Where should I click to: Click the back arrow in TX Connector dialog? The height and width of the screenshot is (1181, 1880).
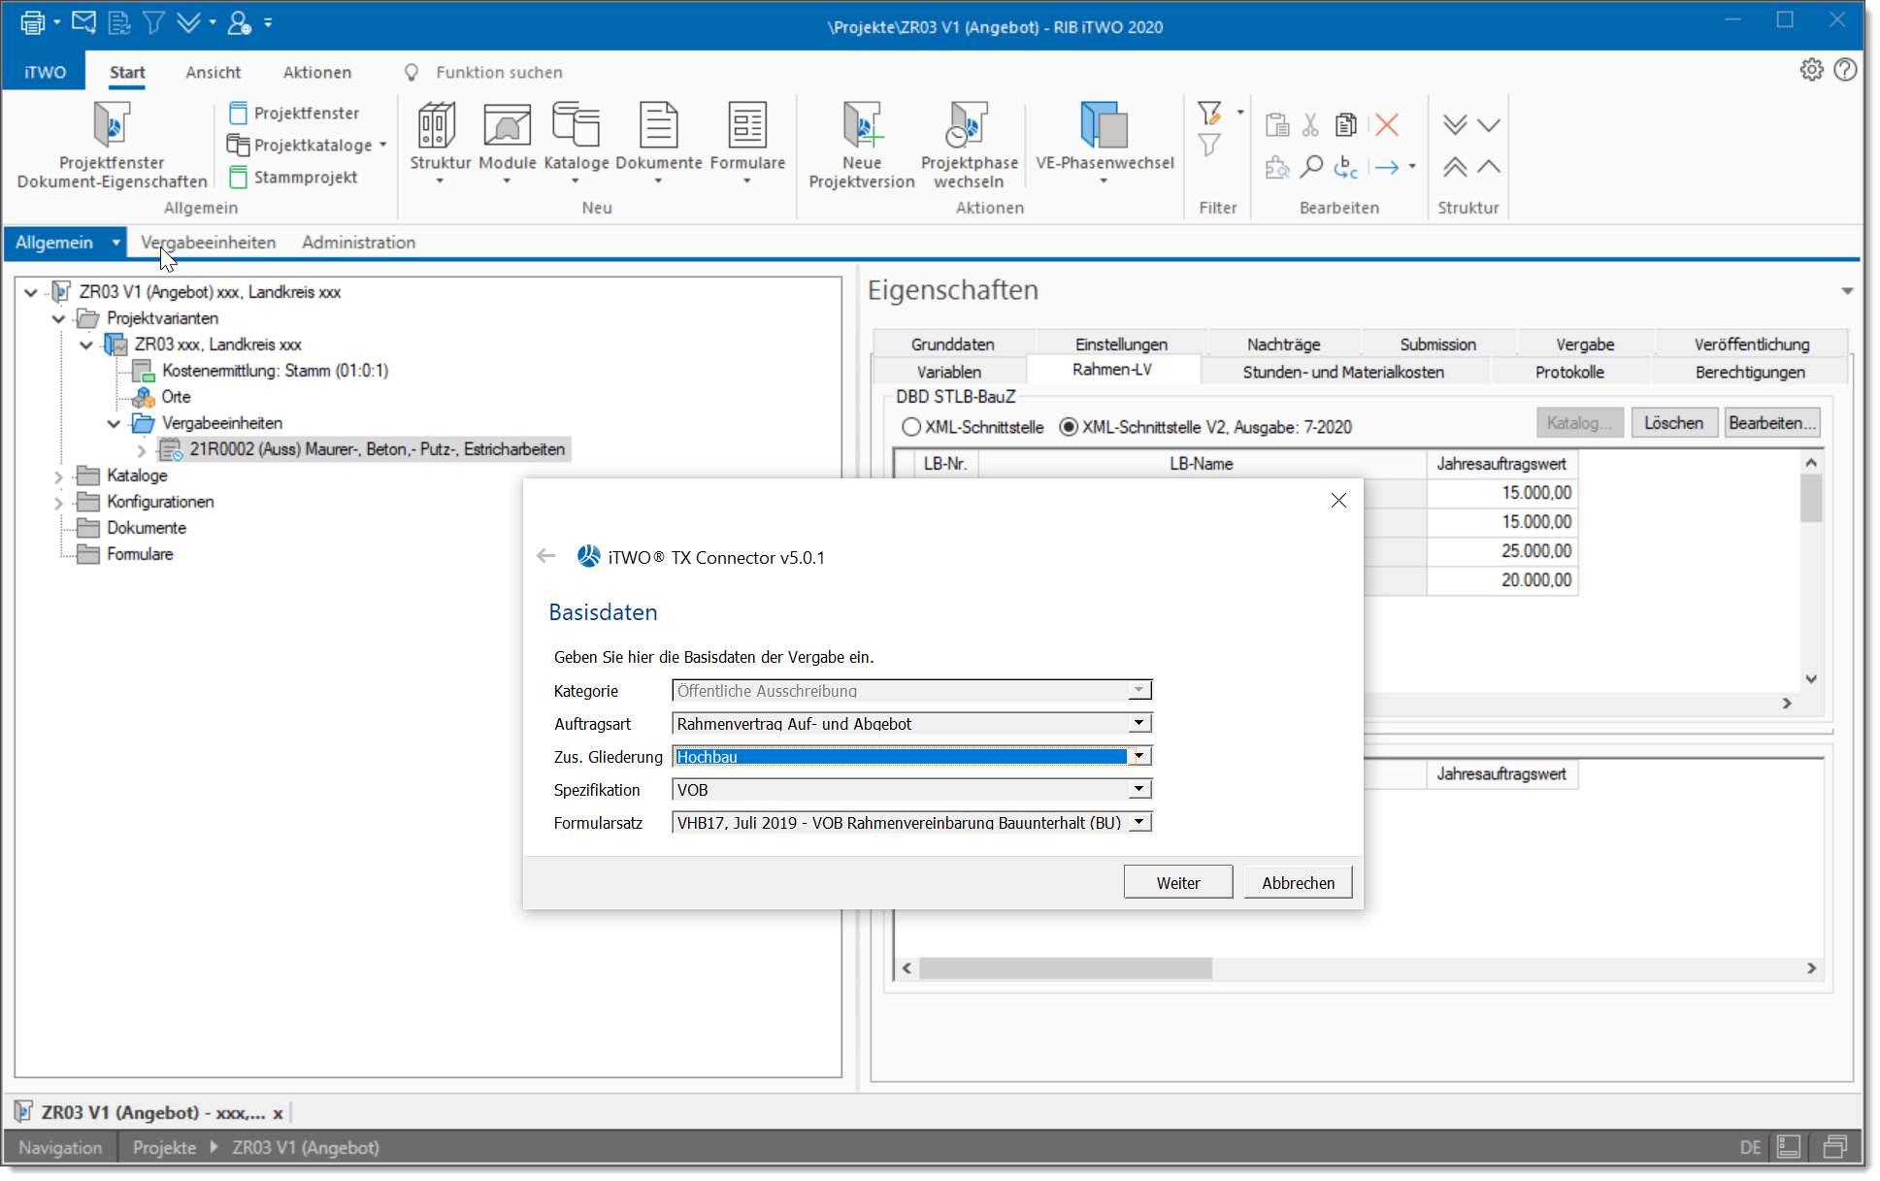545,556
